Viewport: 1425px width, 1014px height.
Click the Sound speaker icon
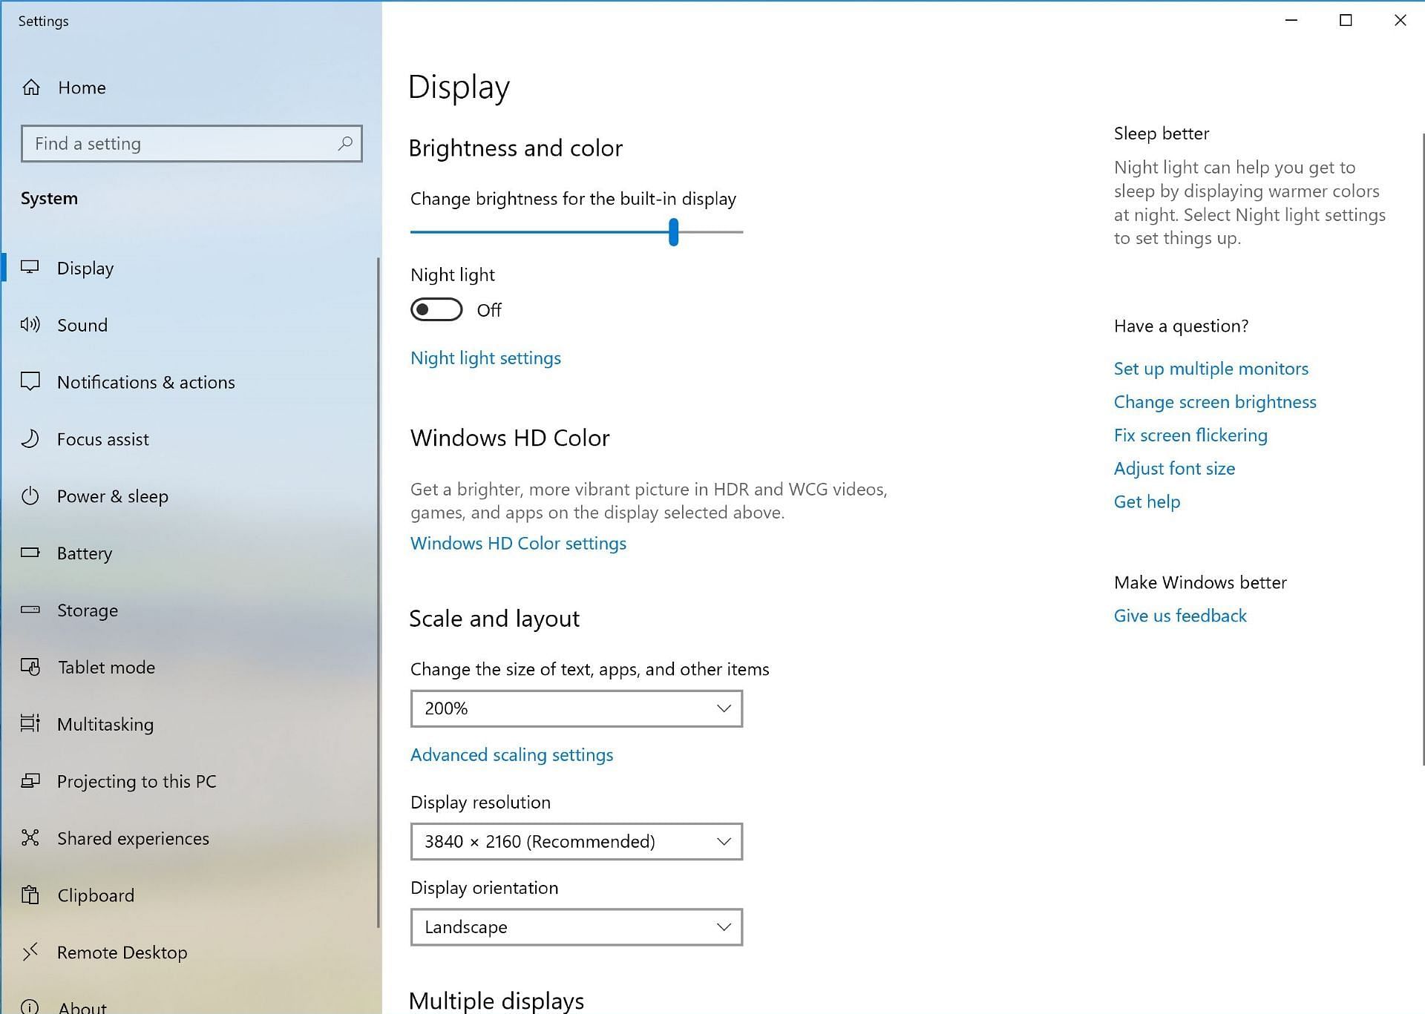(x=30, y=324)
